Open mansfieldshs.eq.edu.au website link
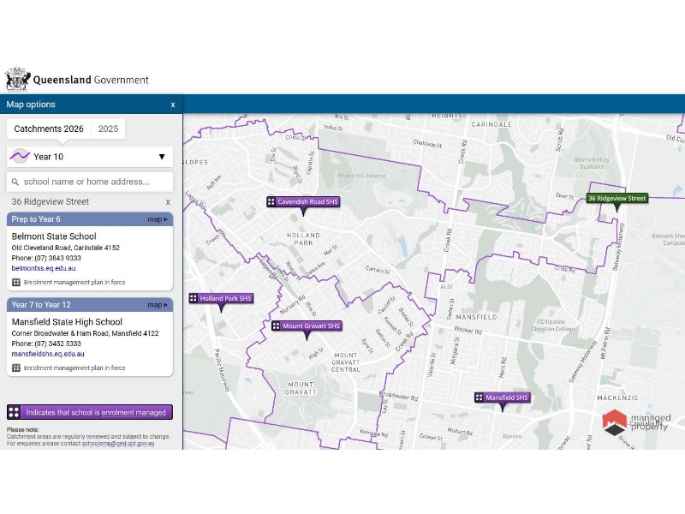 pos(48,354)
